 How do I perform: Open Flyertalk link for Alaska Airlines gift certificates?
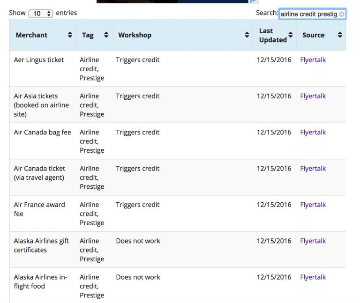(x=313, y=241)
